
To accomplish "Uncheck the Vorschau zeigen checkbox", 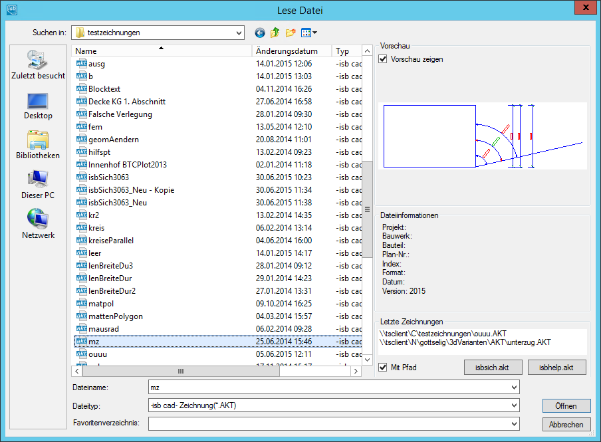I will (x=383, y=59).
